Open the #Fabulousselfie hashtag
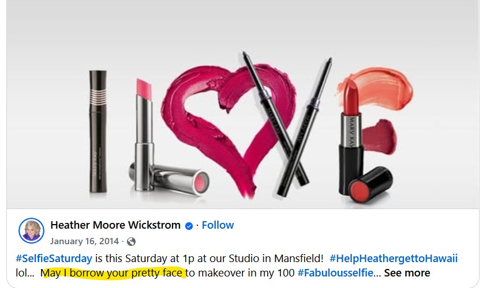Screen dimensions: 483x288 (335, 272)
